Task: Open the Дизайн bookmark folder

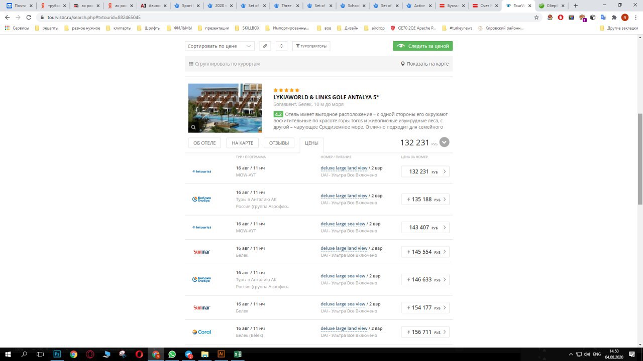Action: click(347, 28)
